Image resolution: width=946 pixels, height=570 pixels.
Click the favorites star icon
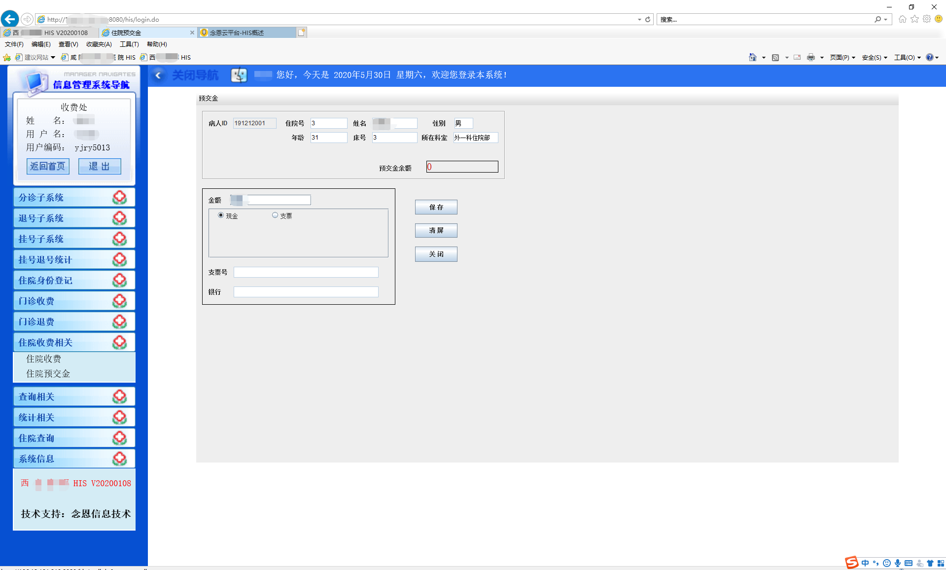pos(914,19)
